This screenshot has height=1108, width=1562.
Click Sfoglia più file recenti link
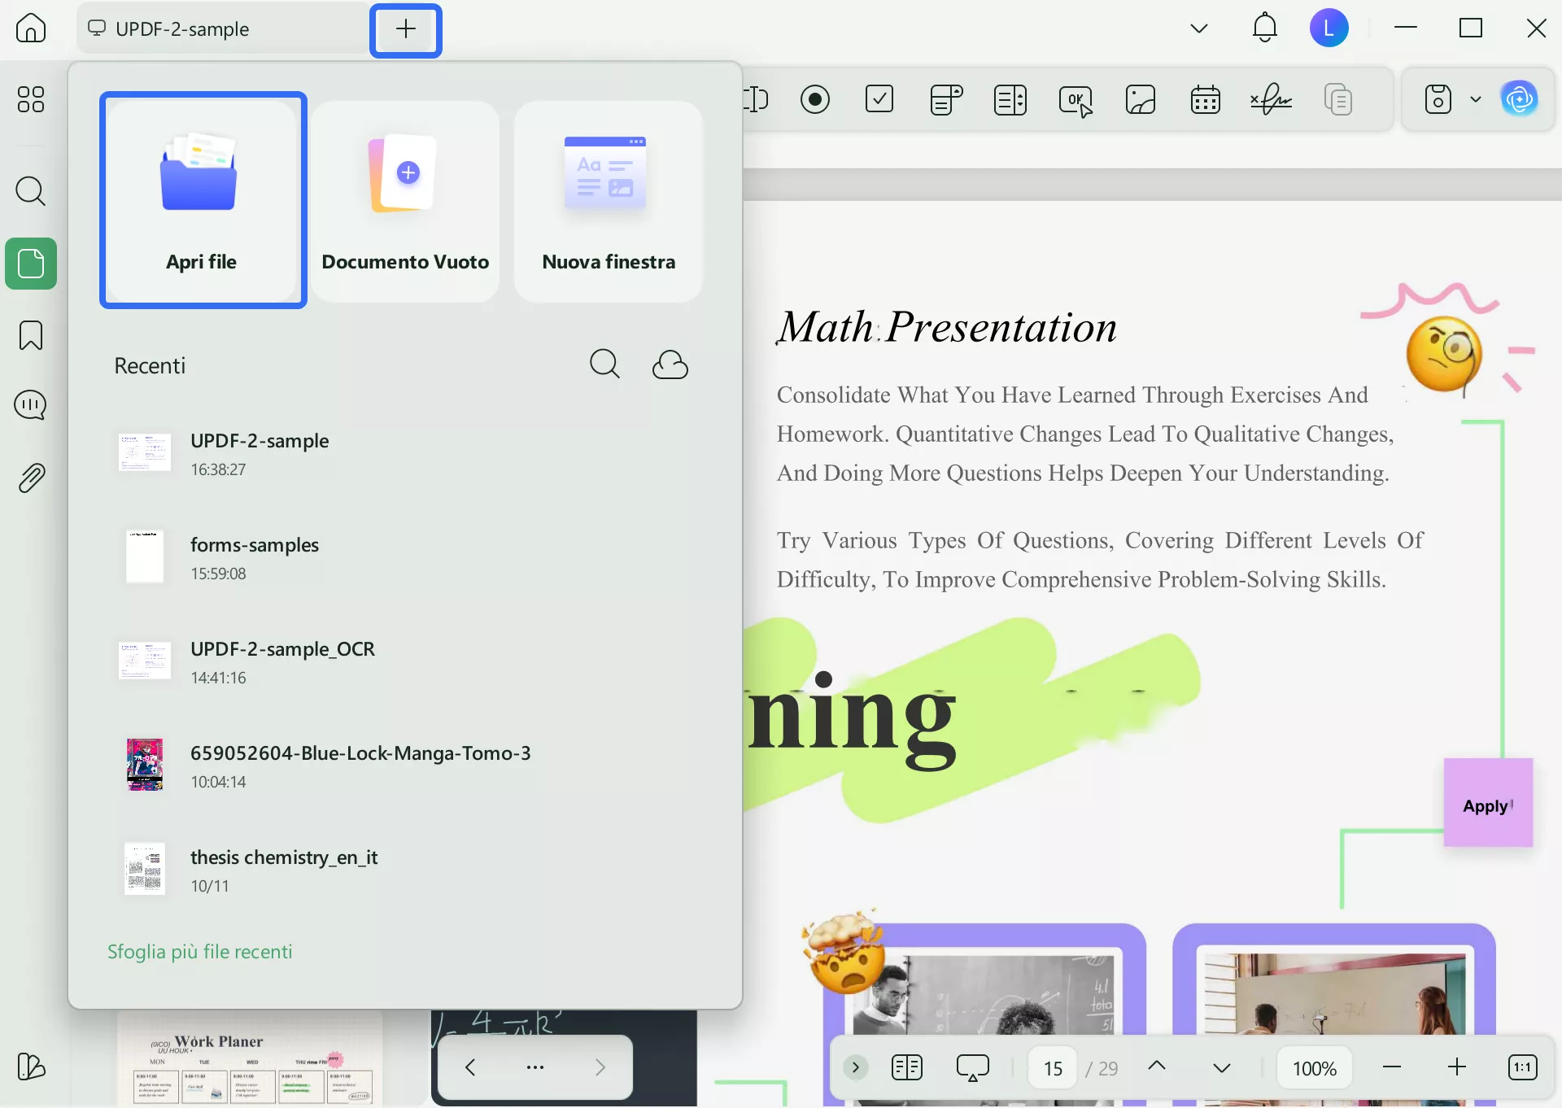coord(199,952)
